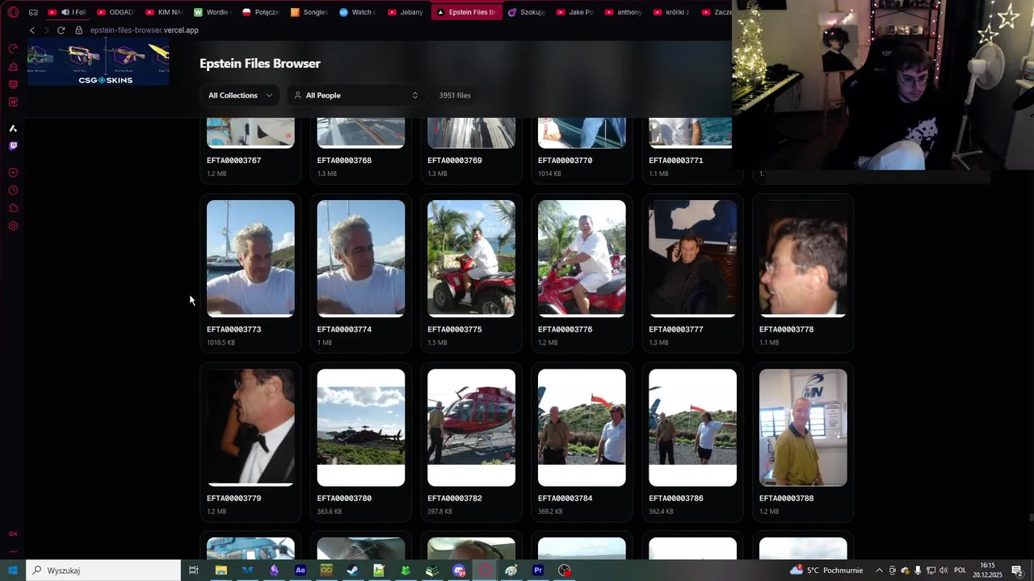The image size is (1034, 581).
Task: Open the Aria AI sidebar icon
Action: click(13, 128)
